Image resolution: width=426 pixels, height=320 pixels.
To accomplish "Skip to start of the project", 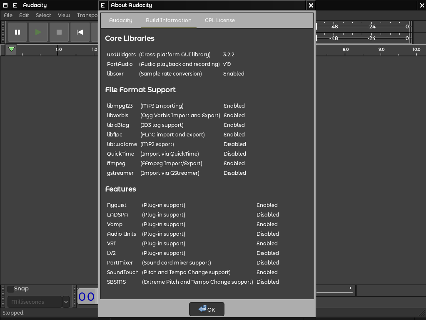I will click(x=80, y=32).
